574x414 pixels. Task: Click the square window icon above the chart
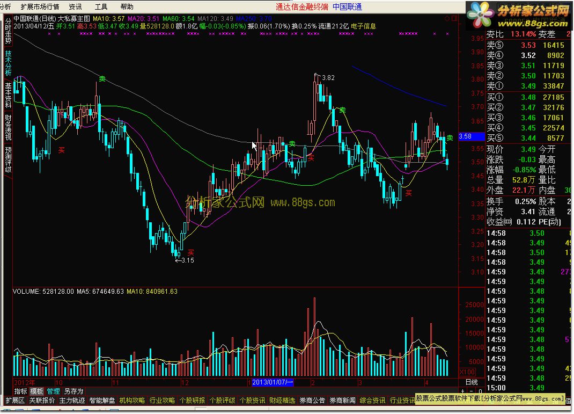pyautogui.click(x=454, y=18)
